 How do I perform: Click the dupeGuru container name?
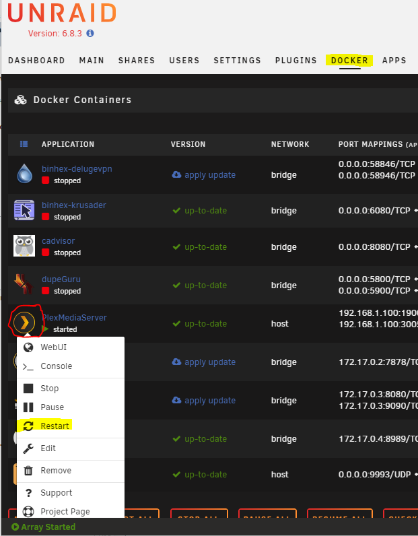click(x=61, y=279)
